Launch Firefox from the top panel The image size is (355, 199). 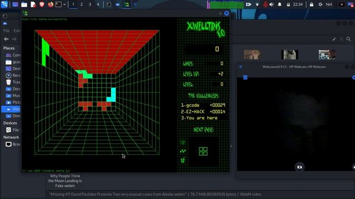tap(50, 4)
